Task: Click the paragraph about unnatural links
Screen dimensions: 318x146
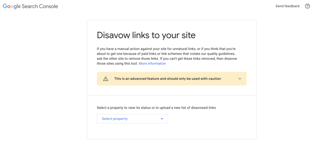Action: pos(167,56)
